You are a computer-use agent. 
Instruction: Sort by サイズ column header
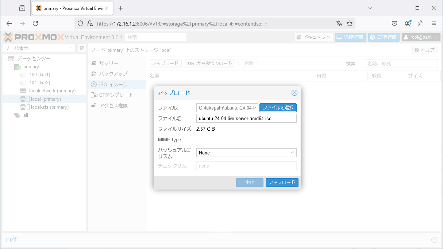click(x=422, y=76)
